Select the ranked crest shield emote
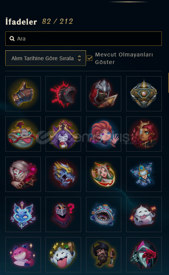The image size is (169, 275). 144,94
